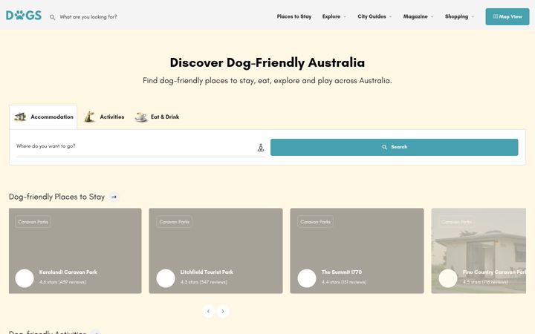
Task: Focus the 'What are you looking for?' field
Action: tap(88, 16)
